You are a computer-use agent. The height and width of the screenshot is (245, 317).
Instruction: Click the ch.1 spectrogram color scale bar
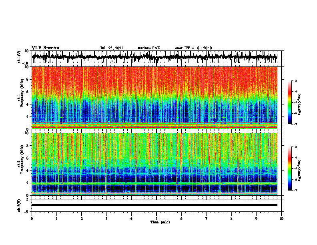[289, 102]
